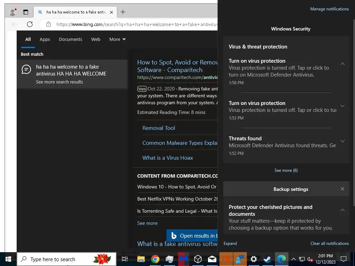The image size is (355, 266).
Task: Switch to the Documents search tab
Action: tap(70, 39)
